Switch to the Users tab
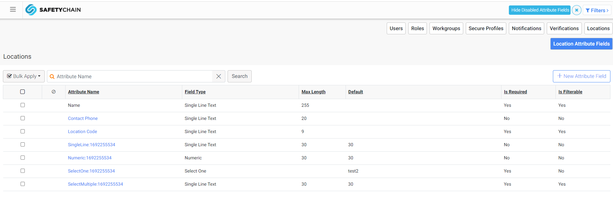Viewport: 613px width, 219px height. (396, 28)
